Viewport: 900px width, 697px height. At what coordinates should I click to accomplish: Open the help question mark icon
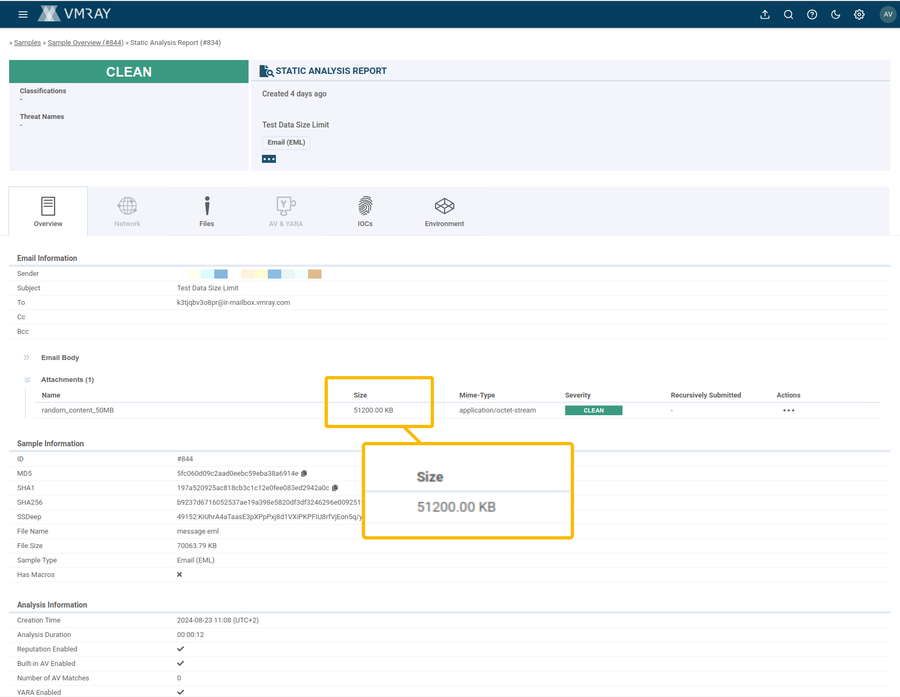point(812,14)
